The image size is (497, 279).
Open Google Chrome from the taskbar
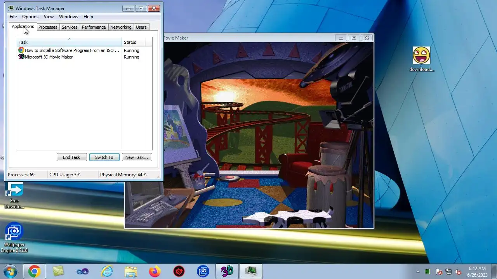34,271
